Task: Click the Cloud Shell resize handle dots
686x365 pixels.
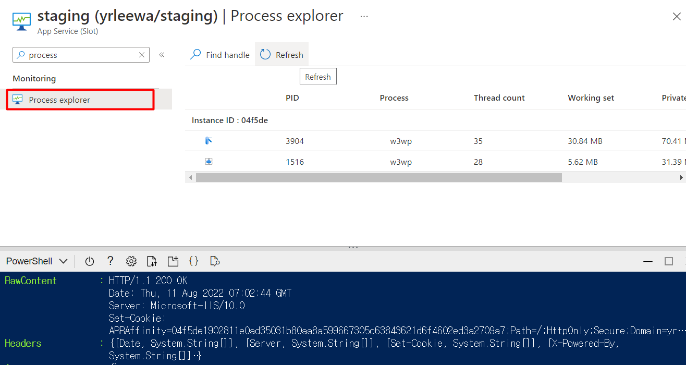Action: (x=353, y=248)
